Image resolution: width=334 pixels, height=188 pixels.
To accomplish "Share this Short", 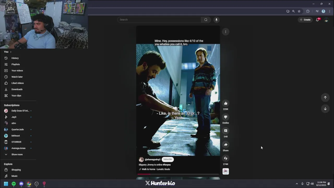I will coord(226,145).
